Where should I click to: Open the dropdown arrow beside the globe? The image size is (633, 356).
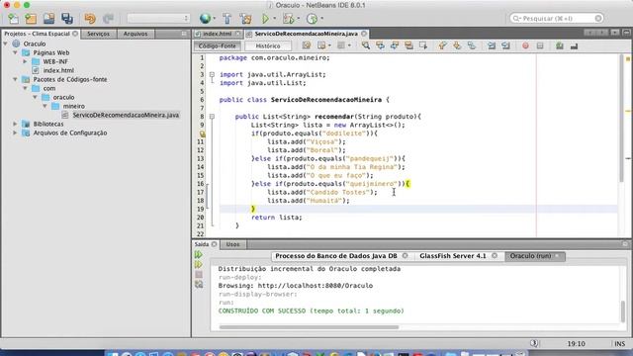(x=214, y=19)
